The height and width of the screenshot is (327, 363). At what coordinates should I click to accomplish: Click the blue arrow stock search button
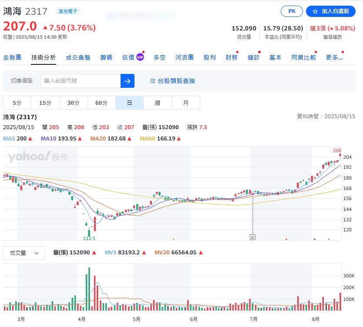click(128, 81)
